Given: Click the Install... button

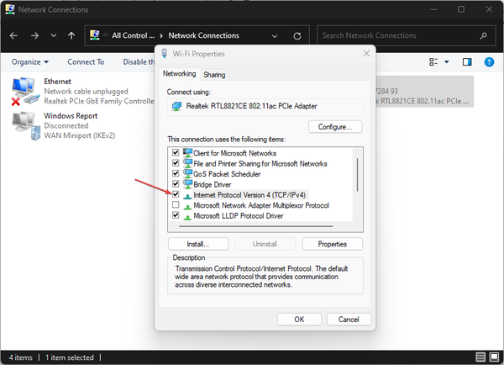Looking at the screenshot, I should 198,244.
